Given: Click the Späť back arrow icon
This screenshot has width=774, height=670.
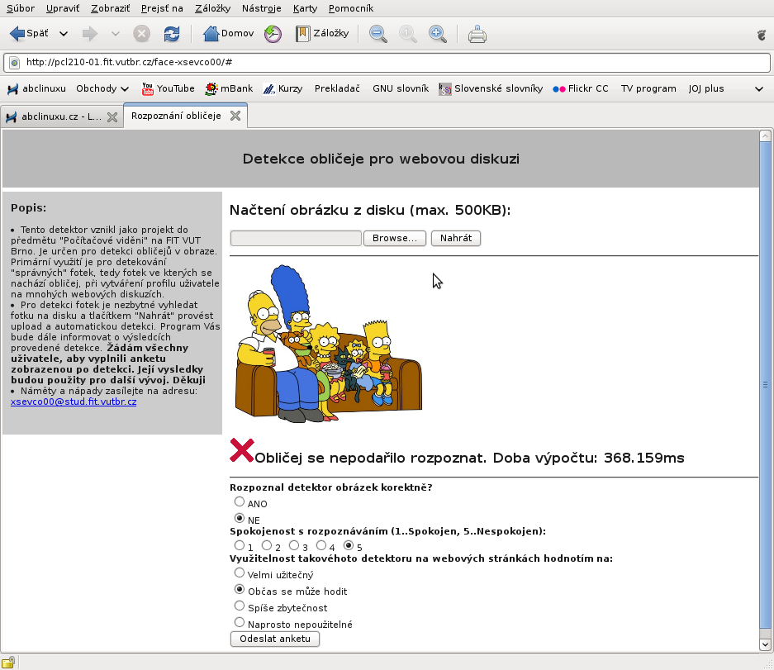Looking at the screenshot, I should click(x=17, y=34).
